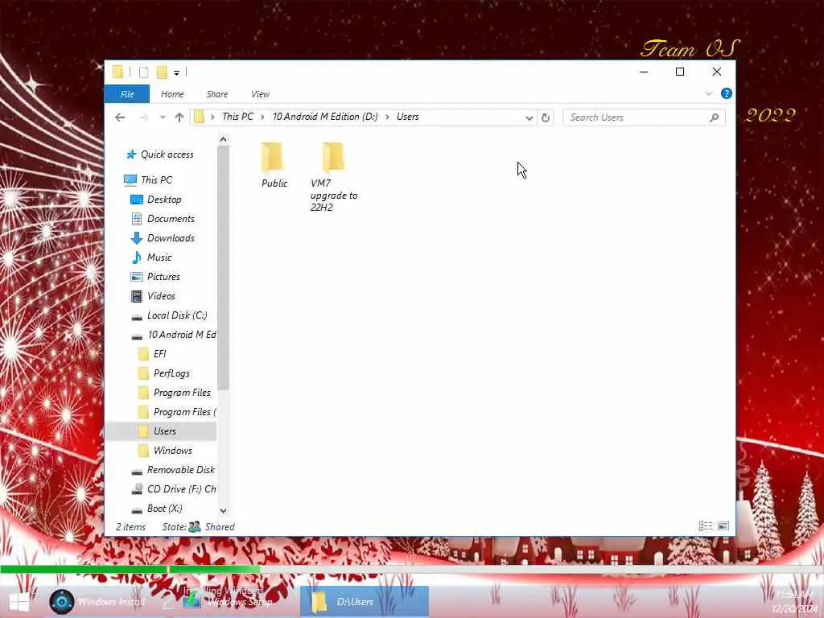The image size is (824, 618).
Task: Select 10 Android M Edition drive in sidebar
Action: (173, 335)
